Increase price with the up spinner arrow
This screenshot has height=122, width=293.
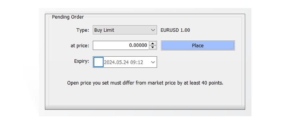coord(153,44)
